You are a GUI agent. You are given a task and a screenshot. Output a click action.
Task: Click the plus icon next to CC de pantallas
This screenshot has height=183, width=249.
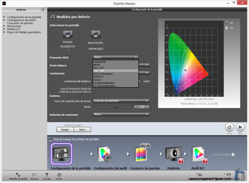(233, 155)
